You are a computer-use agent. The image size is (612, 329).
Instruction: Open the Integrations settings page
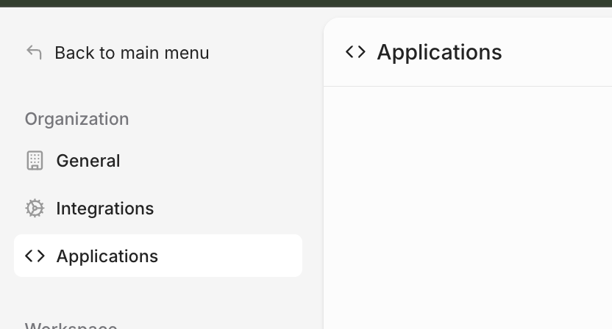click(105, 209)
